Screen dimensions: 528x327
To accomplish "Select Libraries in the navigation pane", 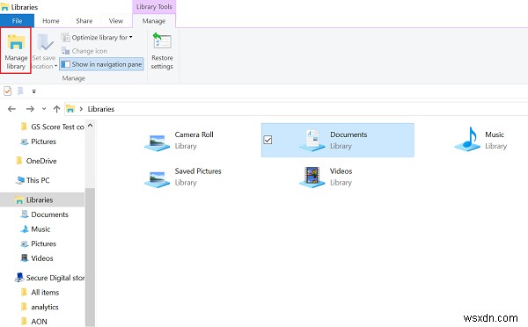I will click(x=42, y=200).
